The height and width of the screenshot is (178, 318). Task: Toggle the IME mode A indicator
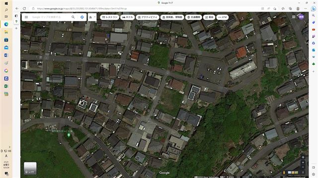coord(6,156)
